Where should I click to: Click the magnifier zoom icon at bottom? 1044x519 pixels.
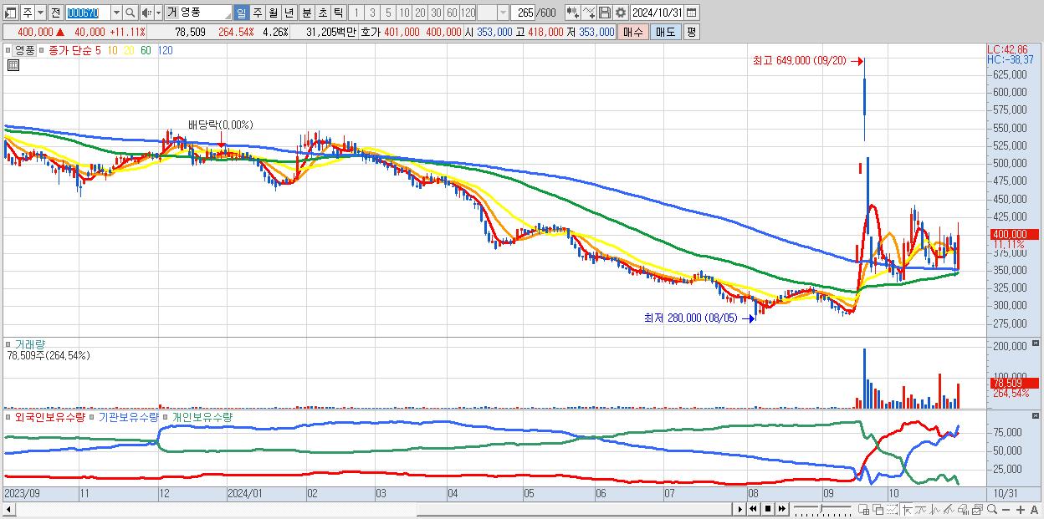(992, 509)
